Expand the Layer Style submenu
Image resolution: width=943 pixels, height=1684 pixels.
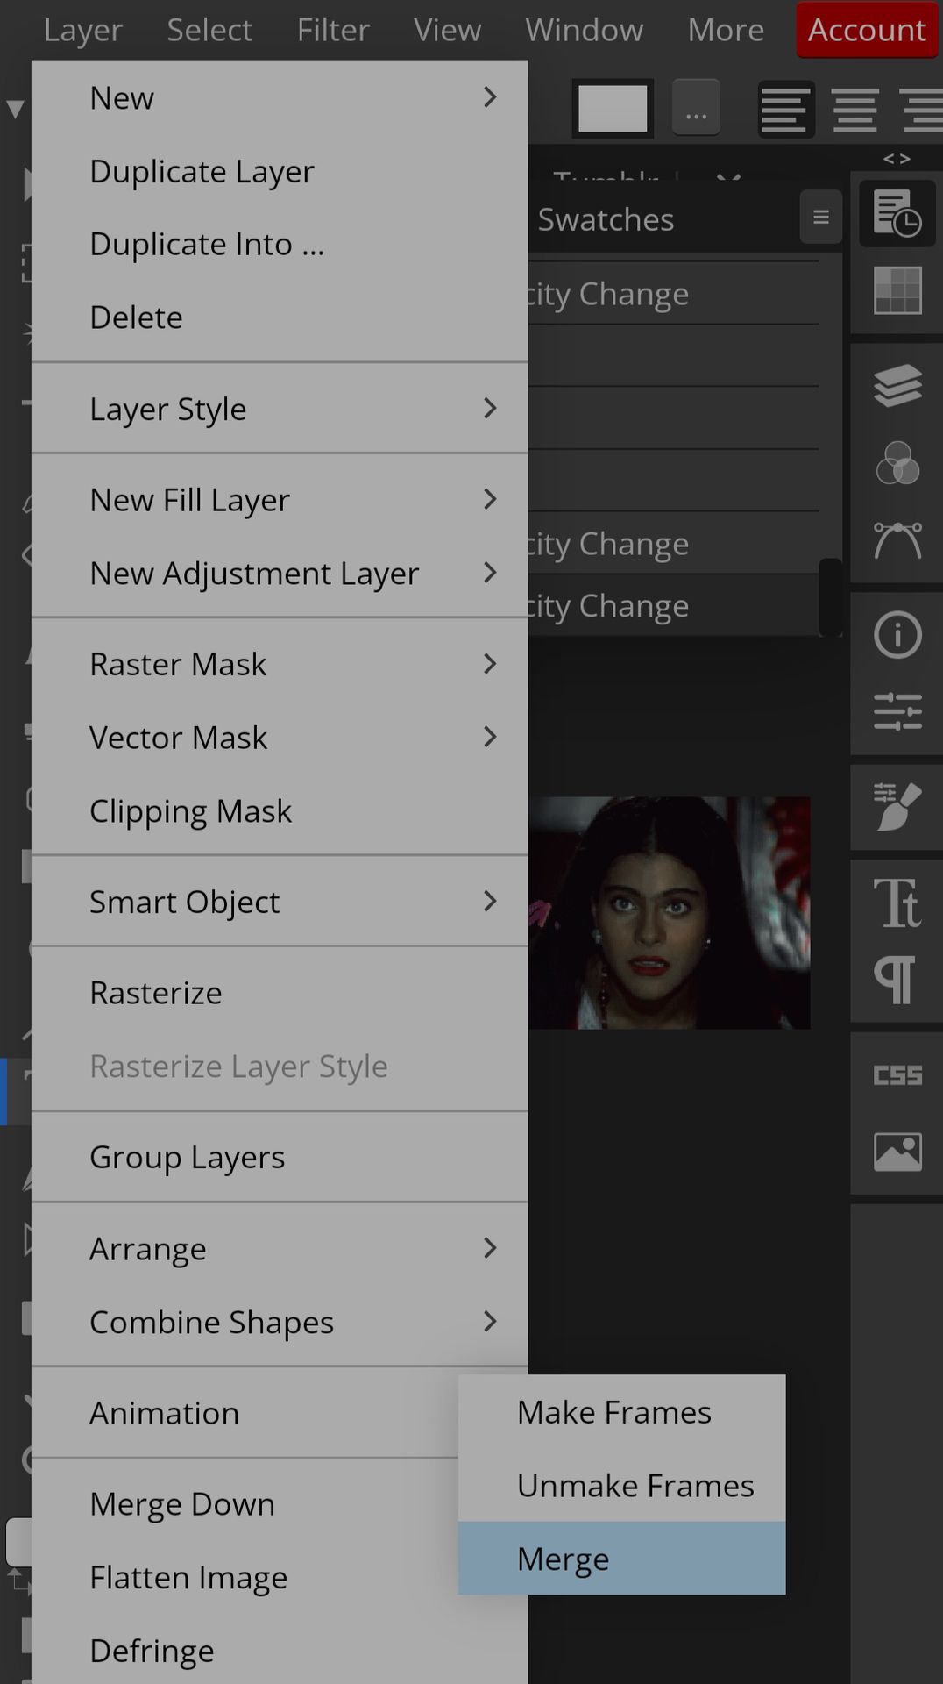(279, 409)
